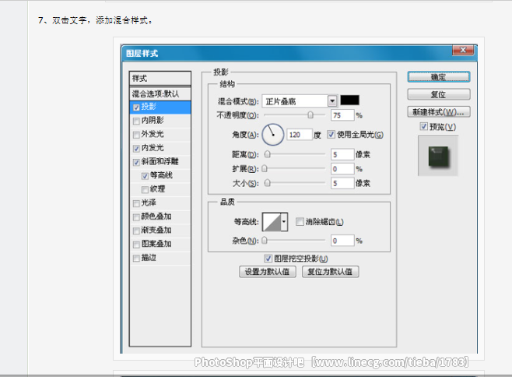The image size is (512, 377).
Task: Toggle the 预览 checkbox
Action: pos(423,126)
